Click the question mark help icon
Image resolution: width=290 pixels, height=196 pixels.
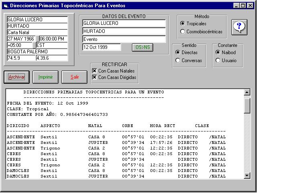pyautogui.click(x=239, y=27)
